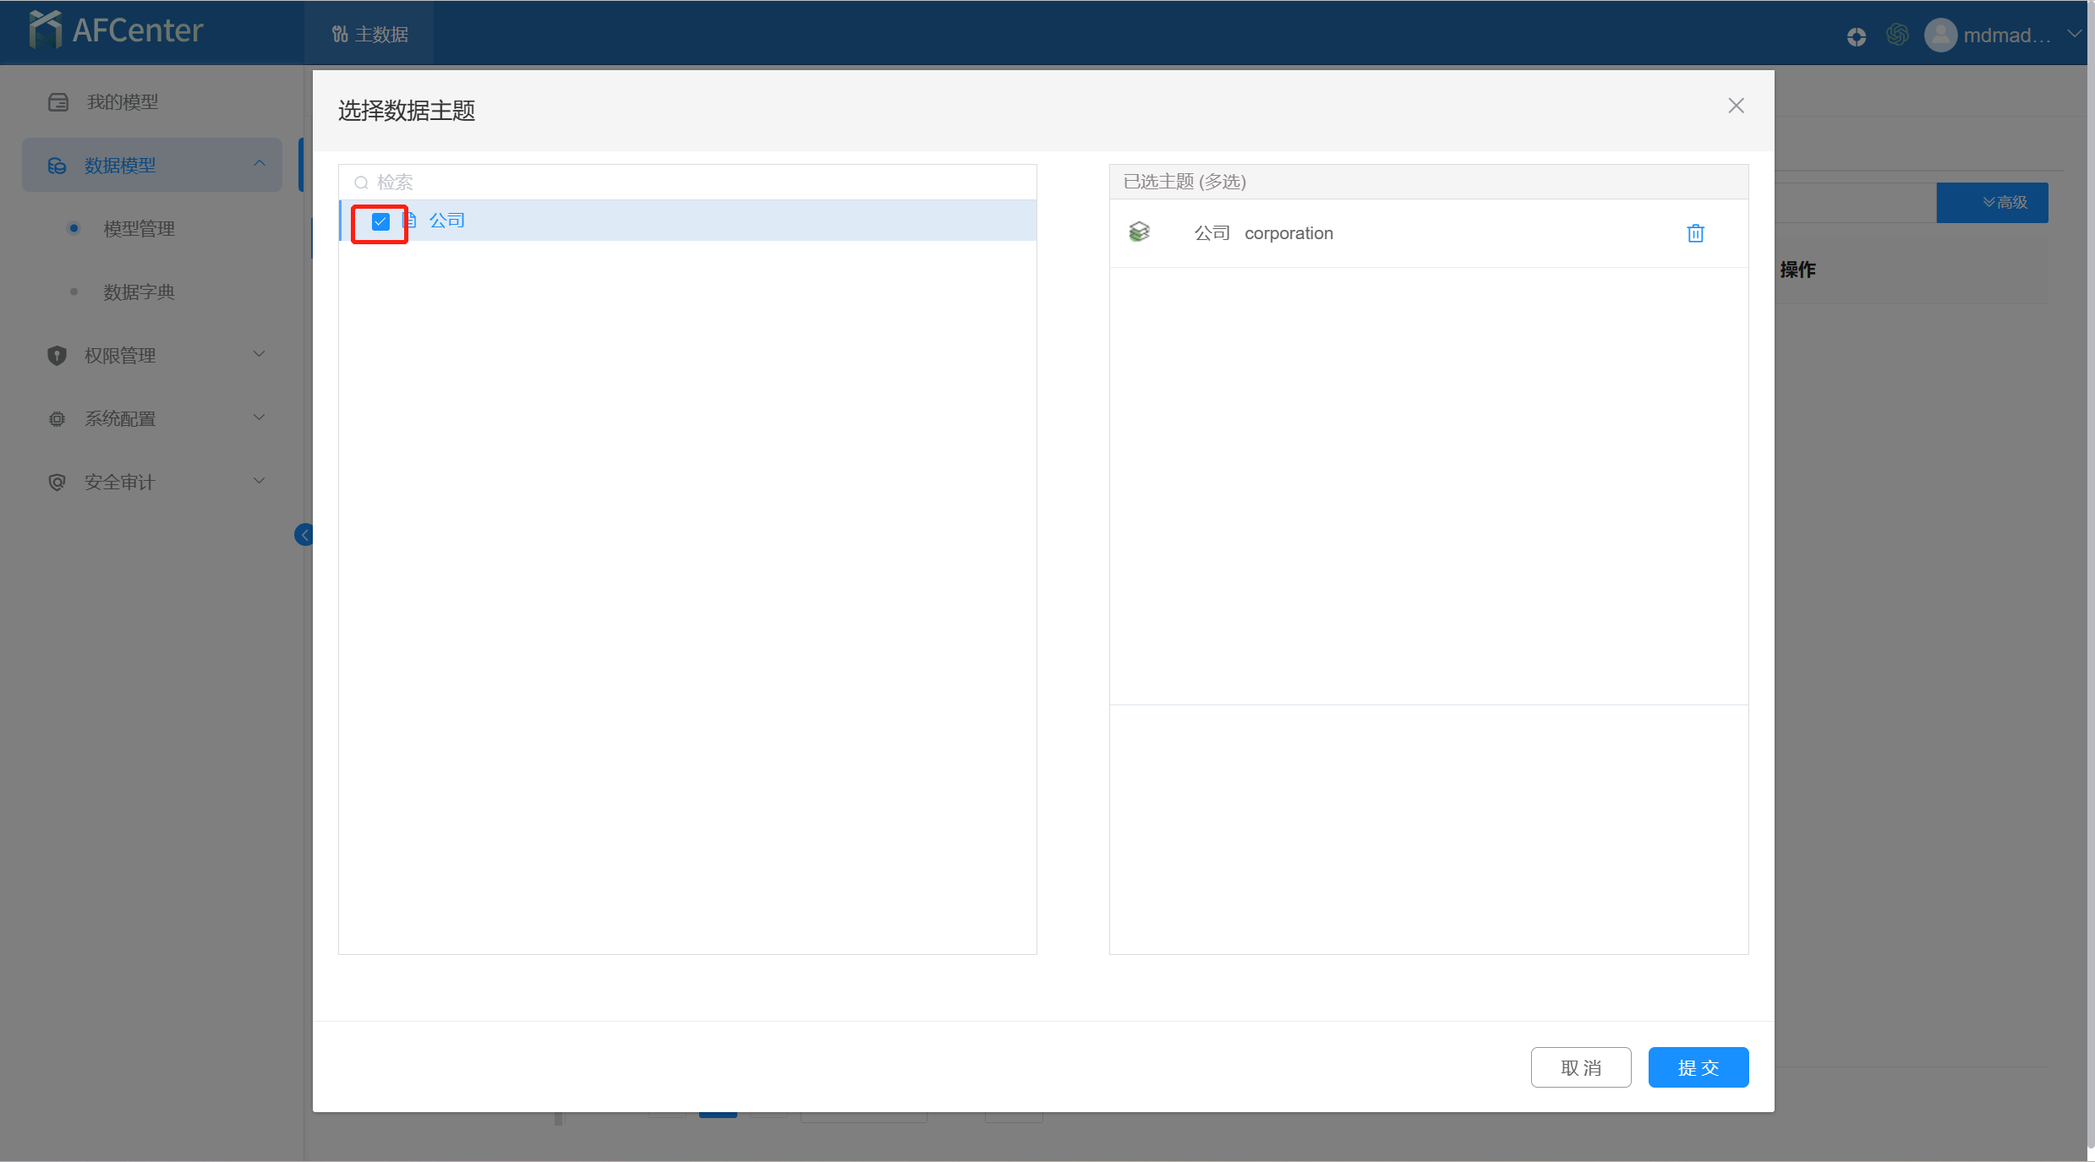Switch to the 主数据 top tab
This screenshot has width=2095, height=1162.
pos(370,34)
